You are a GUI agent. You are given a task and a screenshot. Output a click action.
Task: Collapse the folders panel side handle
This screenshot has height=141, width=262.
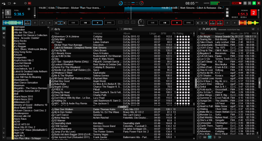pos(50,82)
